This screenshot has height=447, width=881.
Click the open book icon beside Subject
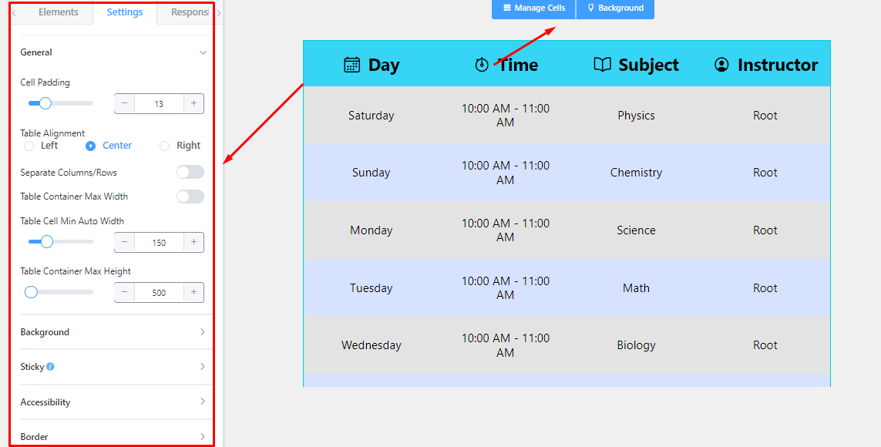point(602,65)
